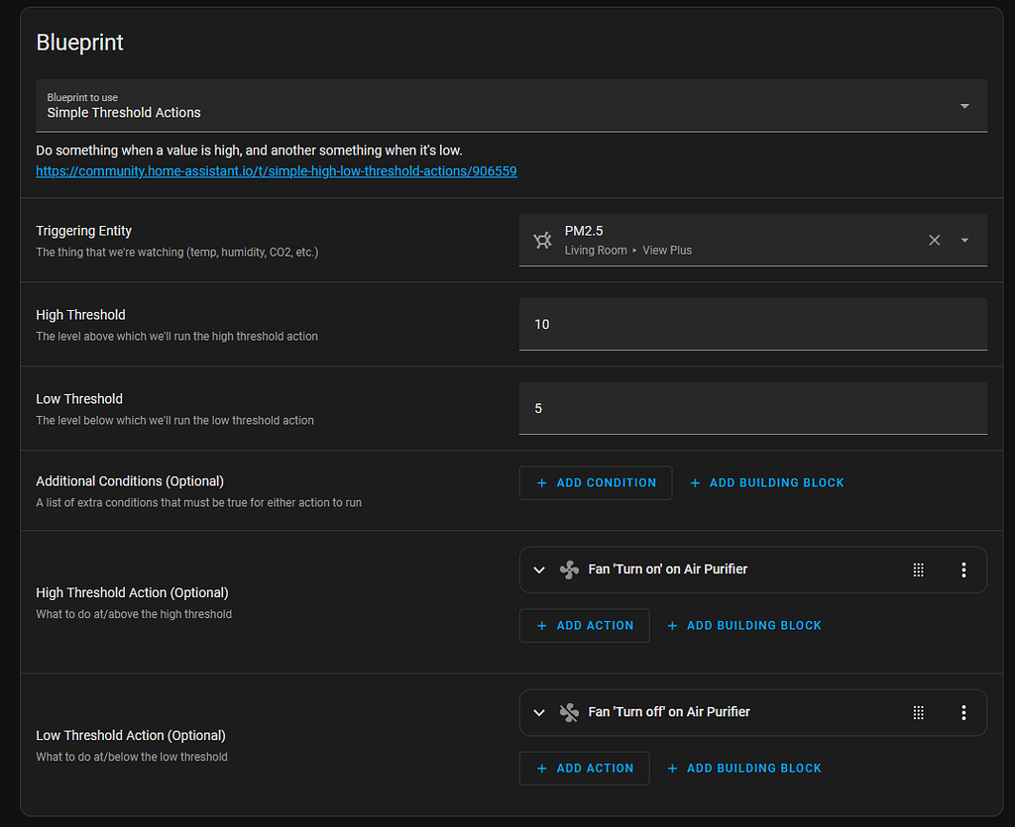Open the Triggering Entity dropdown arrow
Image resolution: width=1015 pixels, height=827 pixels.
[x=964, y=240]
